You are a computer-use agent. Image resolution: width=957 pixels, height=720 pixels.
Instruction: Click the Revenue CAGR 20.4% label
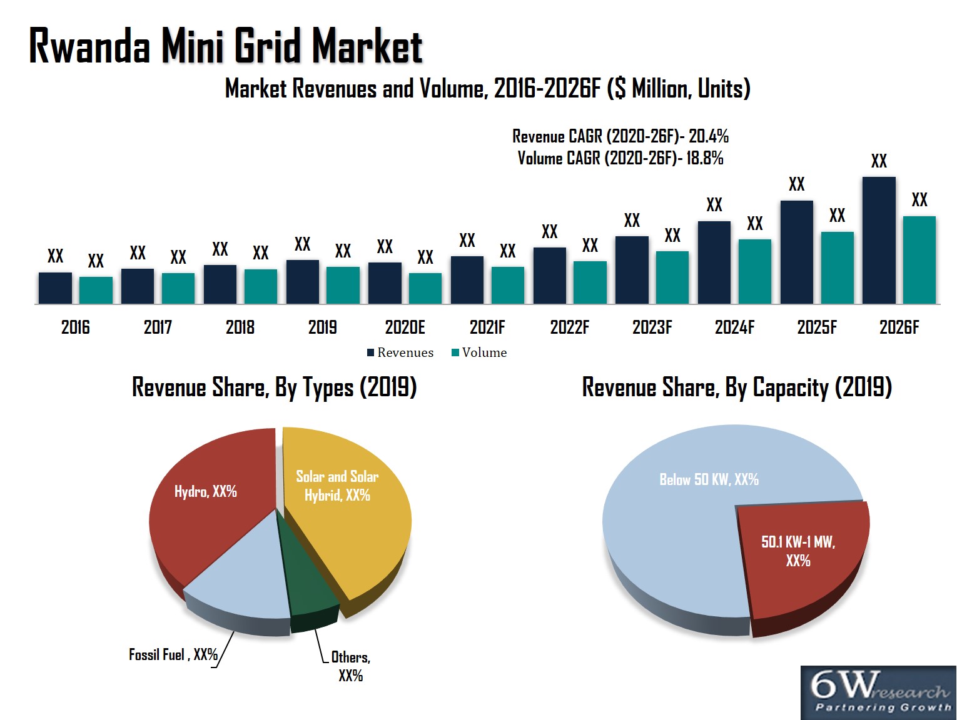click(x=620, y=136)
